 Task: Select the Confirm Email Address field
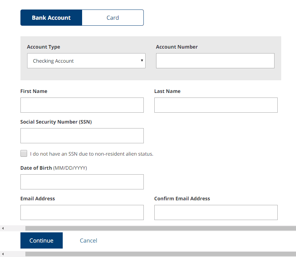pos(216,213)
